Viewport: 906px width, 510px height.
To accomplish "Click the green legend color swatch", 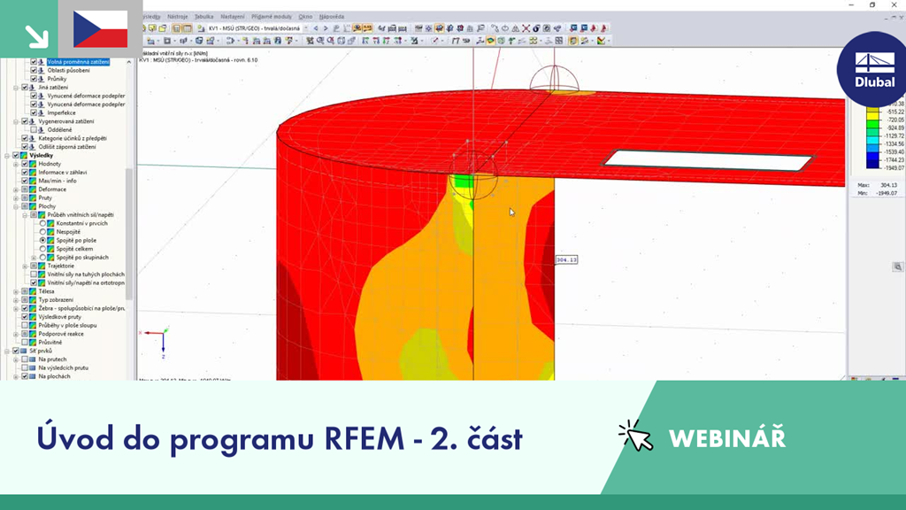I will pyautogui.click(x=872, y=126).
